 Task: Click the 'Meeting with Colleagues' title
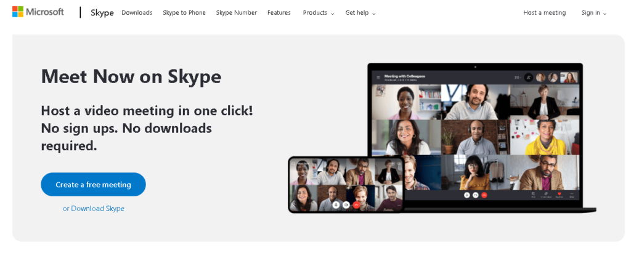pos(404,76)
